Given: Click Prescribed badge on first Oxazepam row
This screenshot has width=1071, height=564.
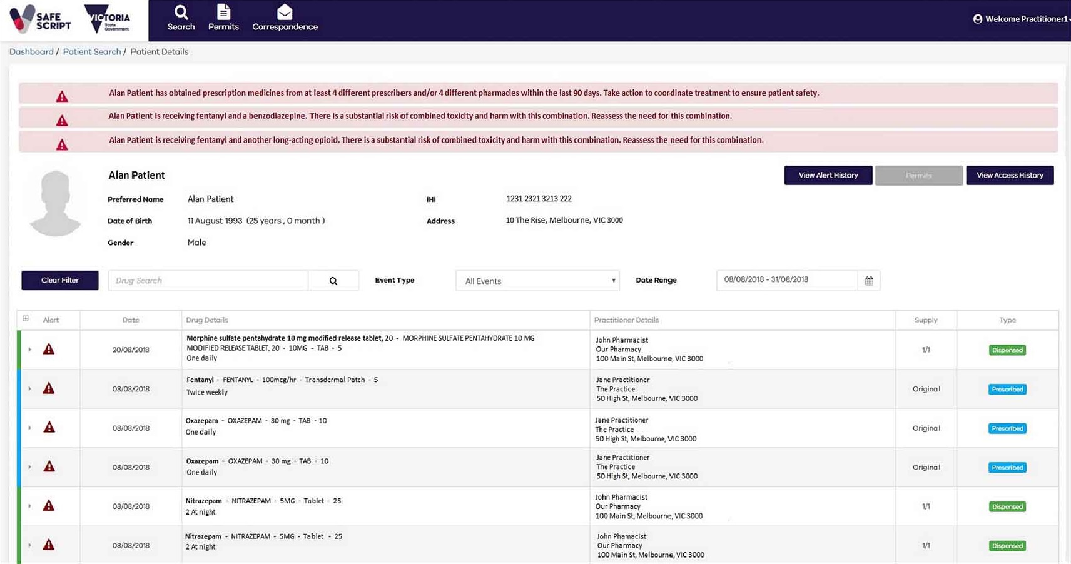Looking at the screenshot, I should pos(1007,428).
